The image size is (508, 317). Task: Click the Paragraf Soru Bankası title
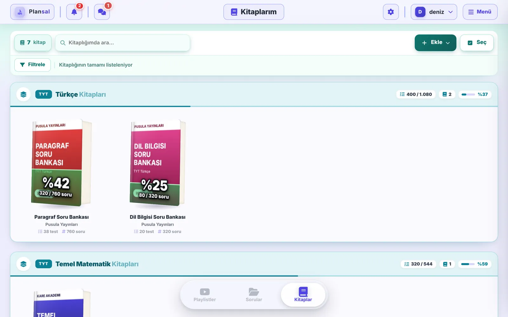(x=62, y=217)
